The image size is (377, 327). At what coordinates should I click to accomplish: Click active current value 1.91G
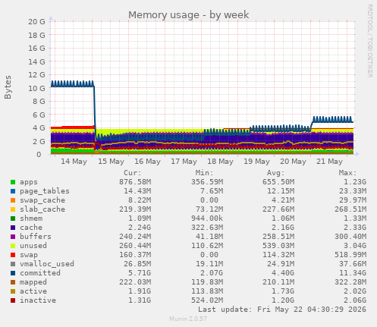click(140, 291)
